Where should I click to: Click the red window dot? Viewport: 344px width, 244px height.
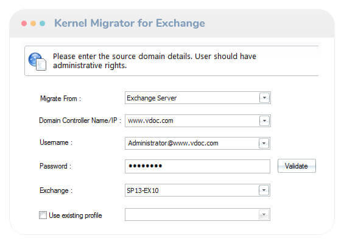(x=24, y=24)
